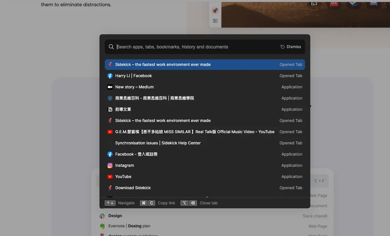
Task: Open Synchronisation issues Sidekick Help Center result
Action: 205,143
